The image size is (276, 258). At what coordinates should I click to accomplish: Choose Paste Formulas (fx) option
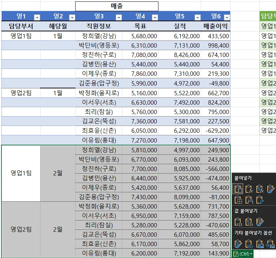coord(249,188)
